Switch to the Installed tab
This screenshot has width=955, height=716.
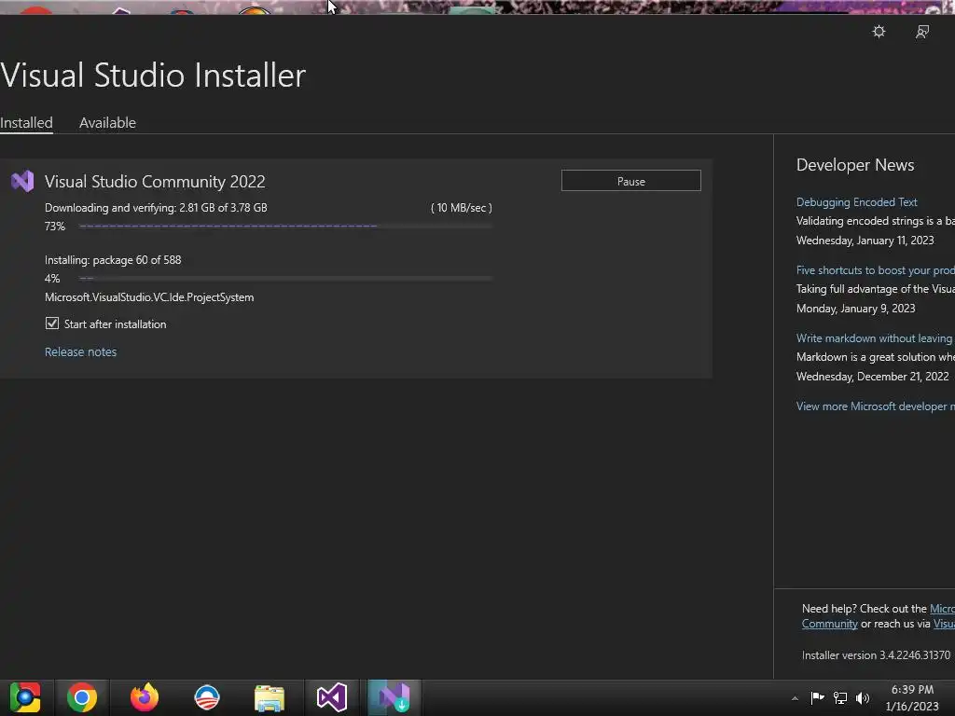[26, 122]
